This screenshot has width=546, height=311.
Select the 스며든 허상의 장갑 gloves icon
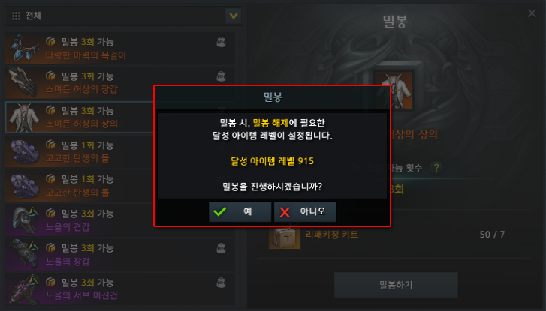[x=24, y=82]
